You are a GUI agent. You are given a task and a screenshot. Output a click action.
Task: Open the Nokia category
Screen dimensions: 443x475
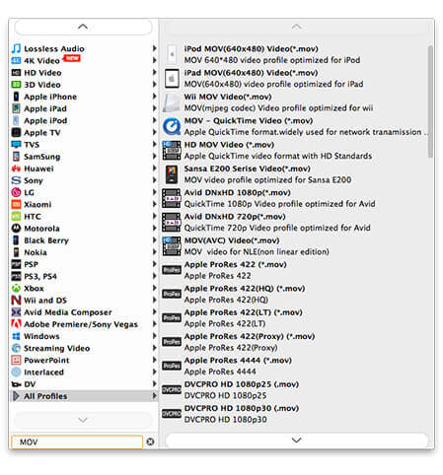pos(84,252)
